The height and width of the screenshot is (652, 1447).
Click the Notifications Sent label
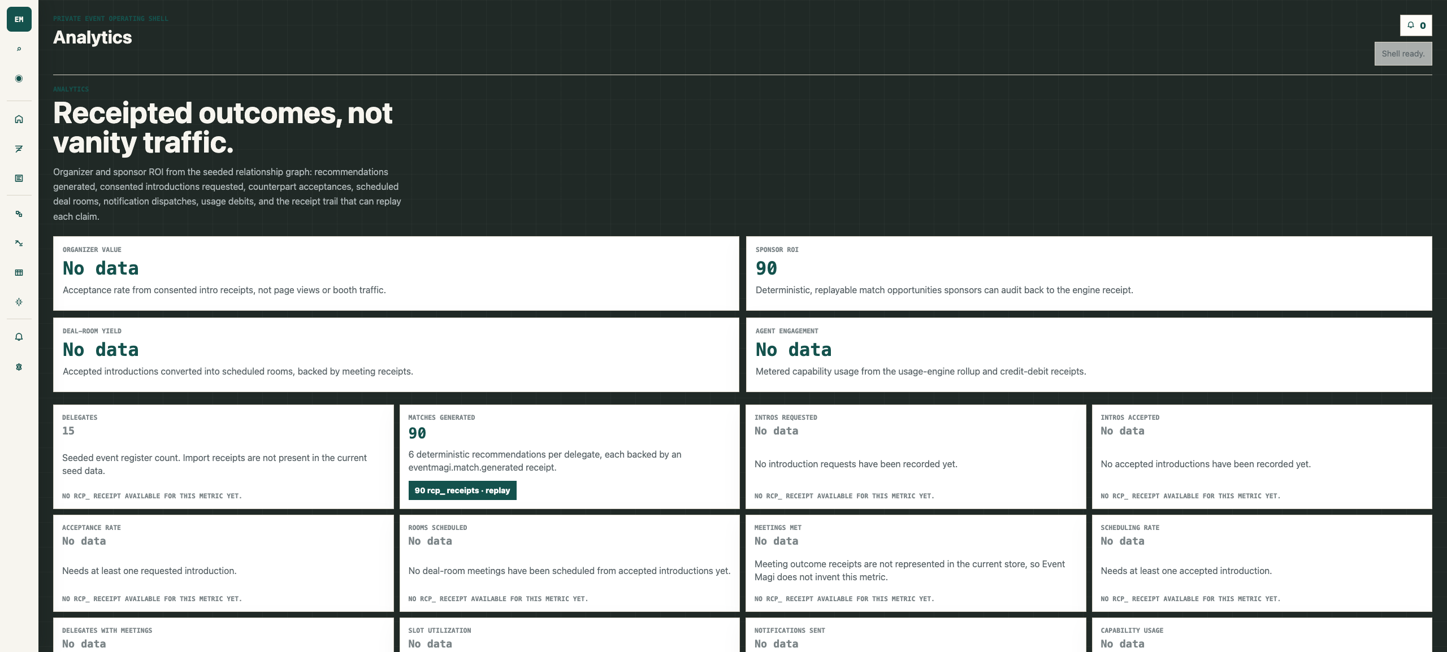pyautogui.click(x=790, y=631)
